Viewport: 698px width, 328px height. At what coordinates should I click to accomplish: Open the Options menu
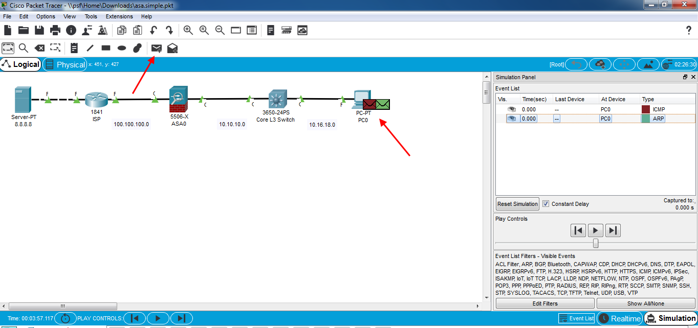pyautogui.click(x=46, y=16)
